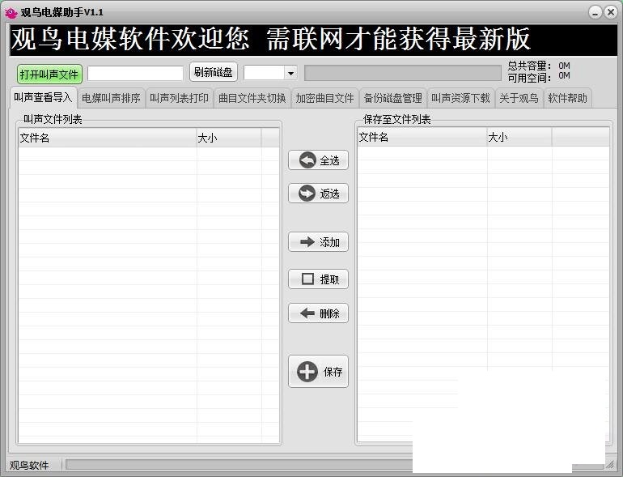Click the 保存 plus-circle save icon

click(308, 372)
